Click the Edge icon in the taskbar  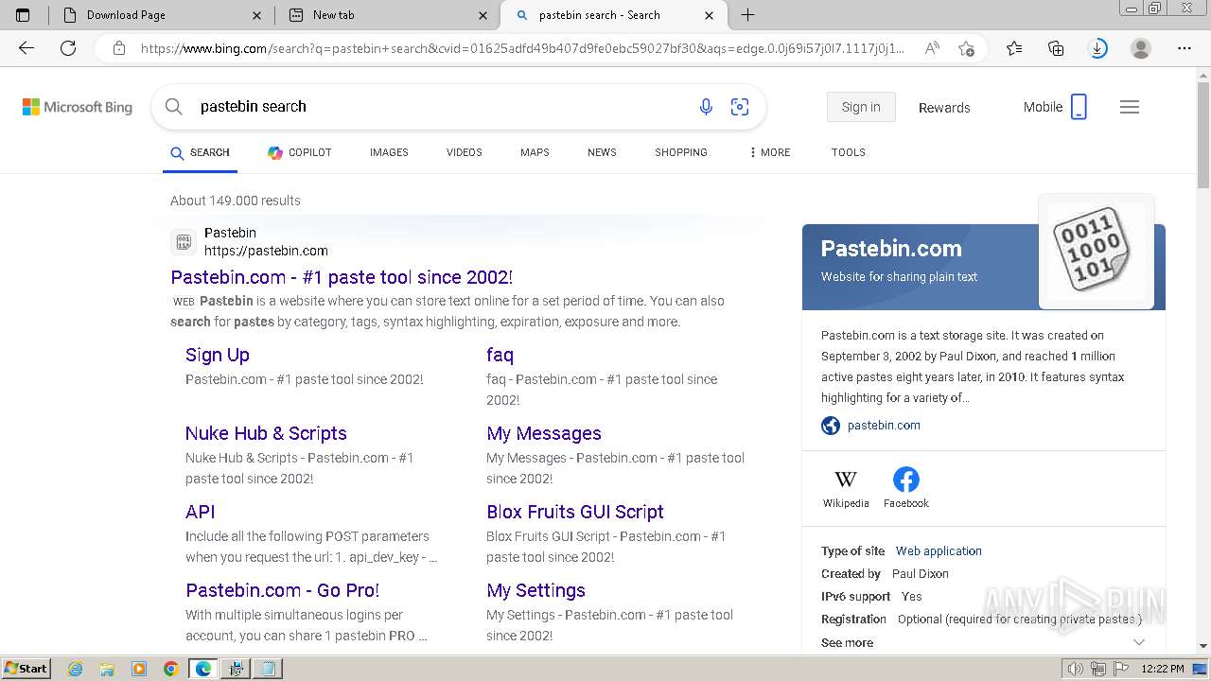[x=202, y=669]
